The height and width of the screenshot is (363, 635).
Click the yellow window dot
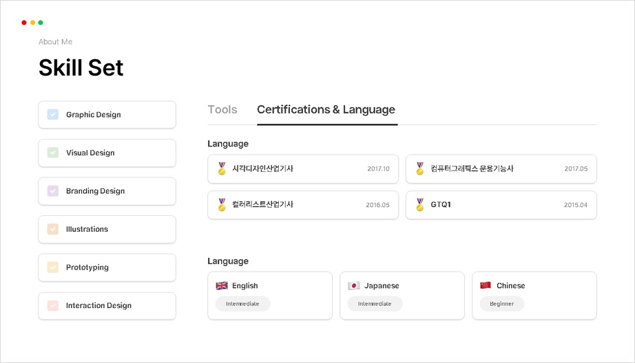33,23
